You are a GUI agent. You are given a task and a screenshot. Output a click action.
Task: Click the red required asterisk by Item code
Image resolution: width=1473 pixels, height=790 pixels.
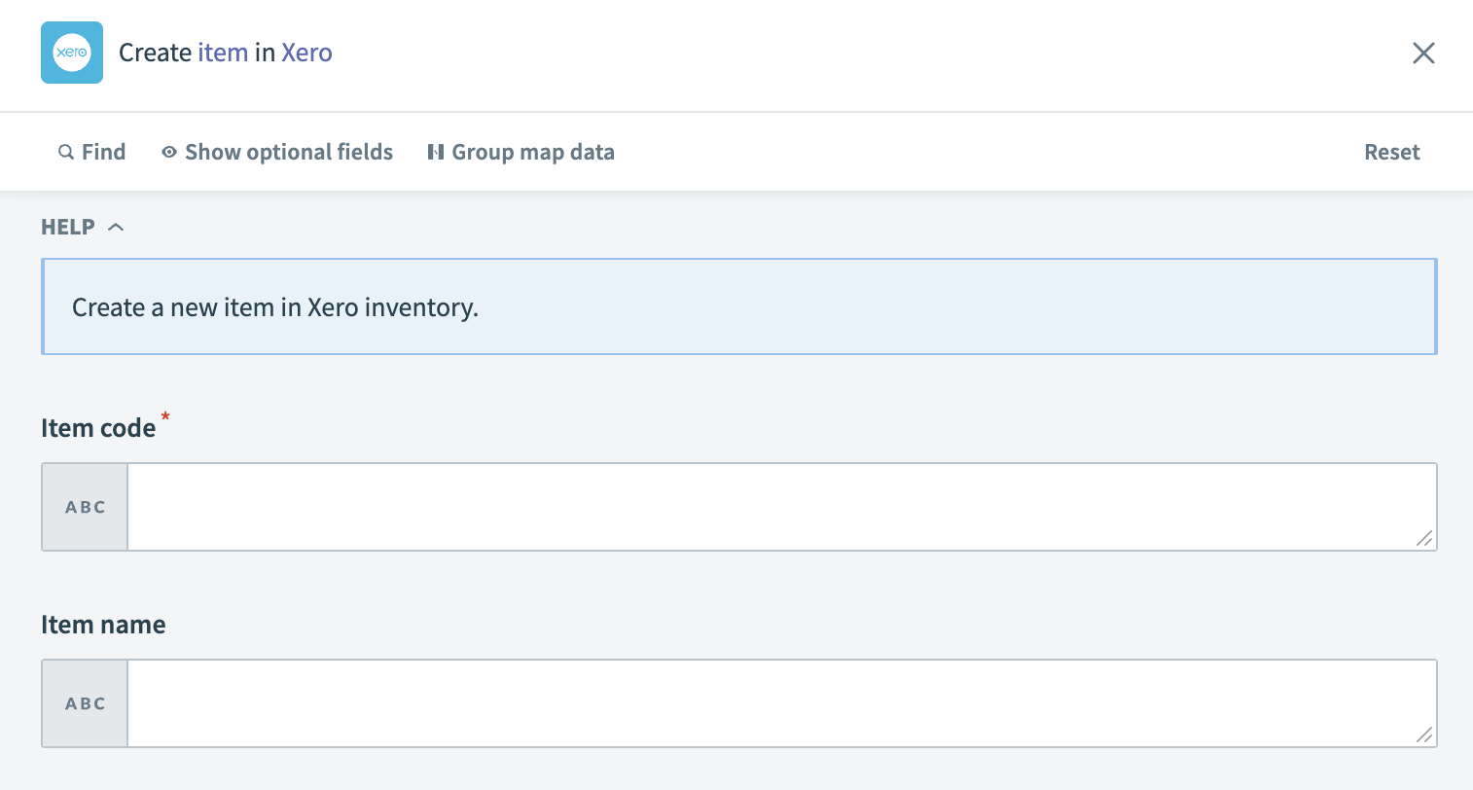[x=165, y=417]
